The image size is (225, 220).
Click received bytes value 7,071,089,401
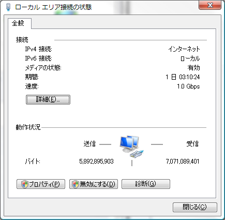point(183,162)
